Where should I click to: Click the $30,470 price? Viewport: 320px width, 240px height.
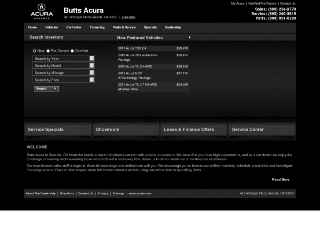[182, 48]
